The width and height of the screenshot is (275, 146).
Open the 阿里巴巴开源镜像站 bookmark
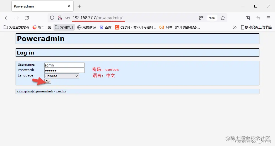[180, 27]
